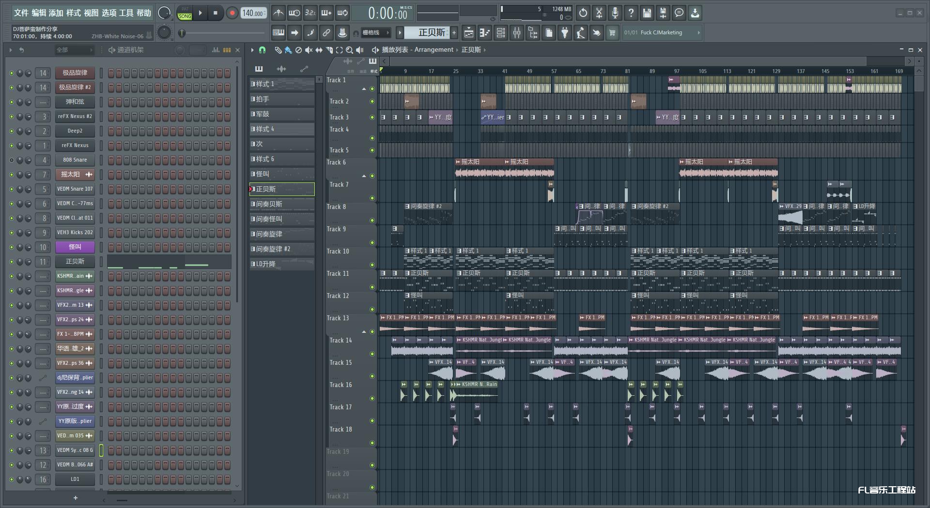Open the 选项 menu
Viewport: 930px width, 508px height.
point(109,13)
